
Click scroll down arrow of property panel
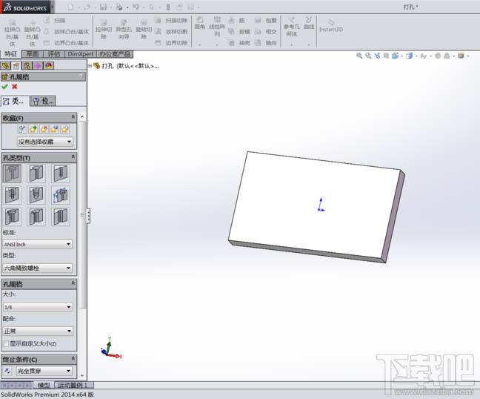[82, 375]
